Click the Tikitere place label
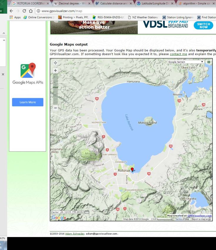The height and width of the screenshot is (250, 216). pos(198,109)
